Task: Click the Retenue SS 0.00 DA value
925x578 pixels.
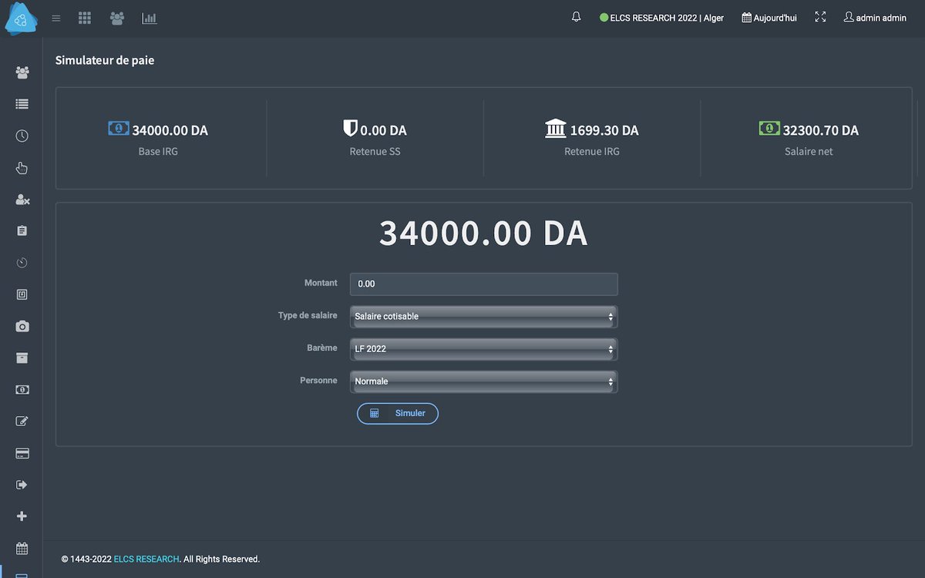Action: point(384,130)
